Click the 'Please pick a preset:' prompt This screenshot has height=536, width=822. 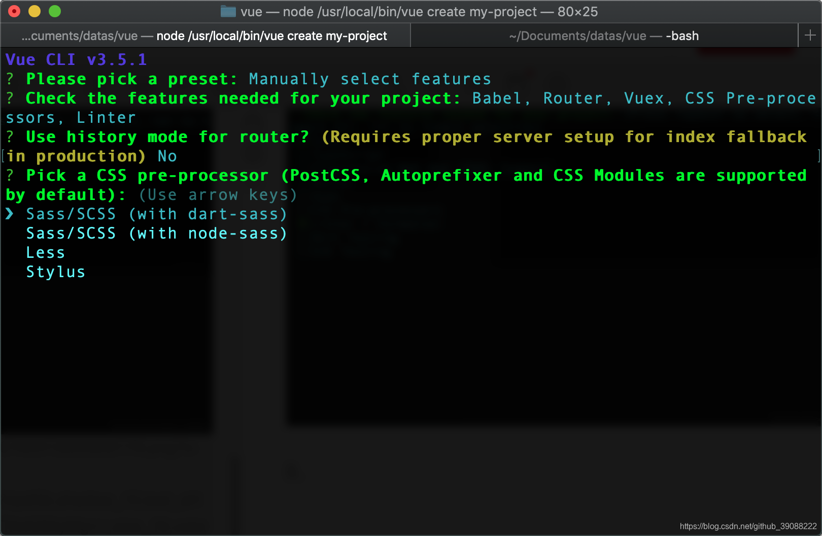coord(131,79)
